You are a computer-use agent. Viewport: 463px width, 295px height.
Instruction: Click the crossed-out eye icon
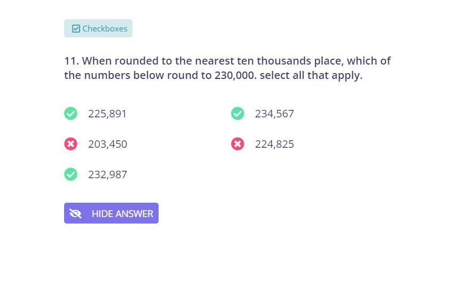point(75,213)
